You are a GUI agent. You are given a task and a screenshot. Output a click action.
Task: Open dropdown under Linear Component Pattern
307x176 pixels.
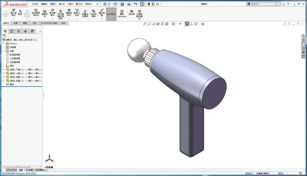pos(35,19)
